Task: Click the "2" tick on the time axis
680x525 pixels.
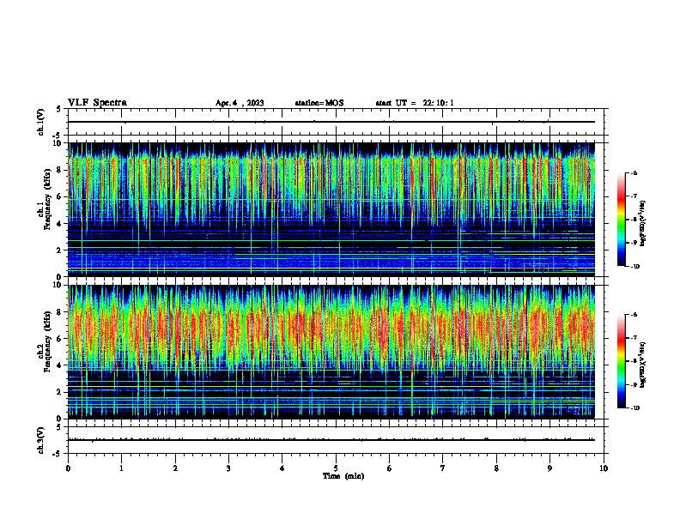Action: click(x=175, y=468)
